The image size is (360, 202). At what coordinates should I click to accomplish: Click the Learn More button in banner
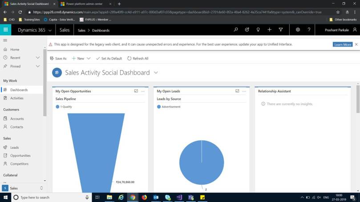coord(343,44)
